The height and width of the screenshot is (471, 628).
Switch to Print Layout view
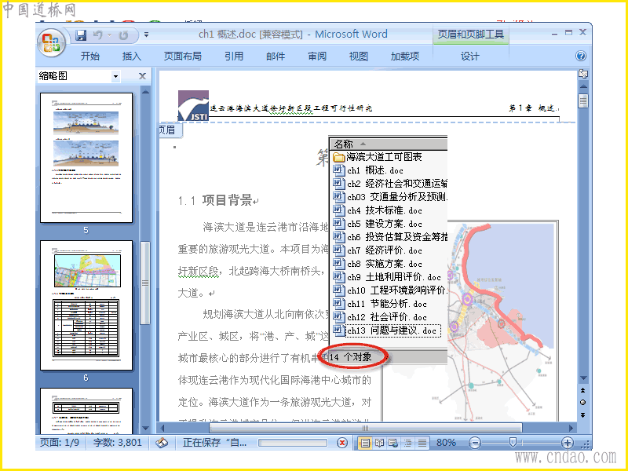(365, 443)
